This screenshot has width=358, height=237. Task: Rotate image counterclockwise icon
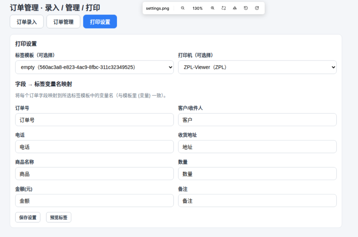pyautogui.click(x=246, y=8)
